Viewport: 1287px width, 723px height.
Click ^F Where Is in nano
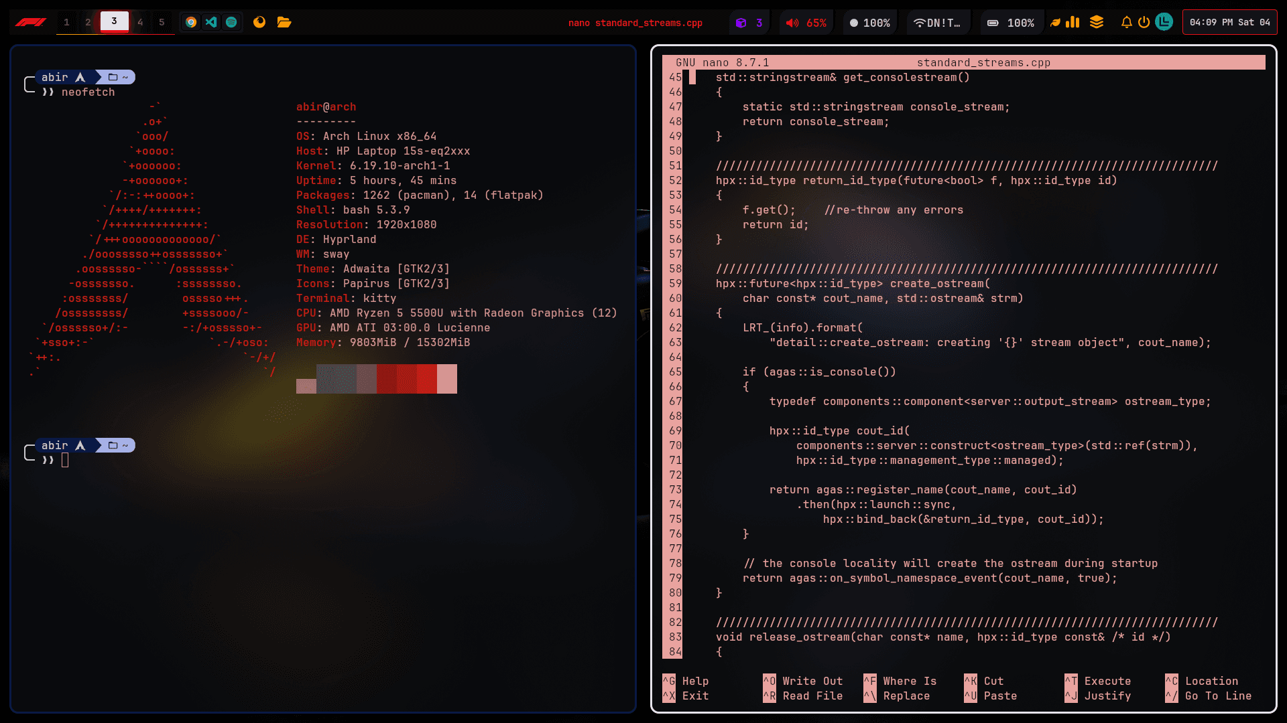click(900, 681)
